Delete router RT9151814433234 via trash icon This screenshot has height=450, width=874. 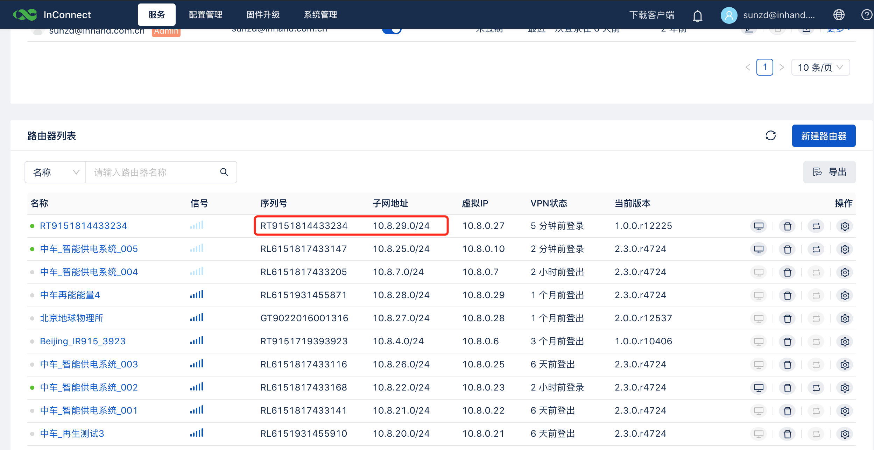click(787, 226)
